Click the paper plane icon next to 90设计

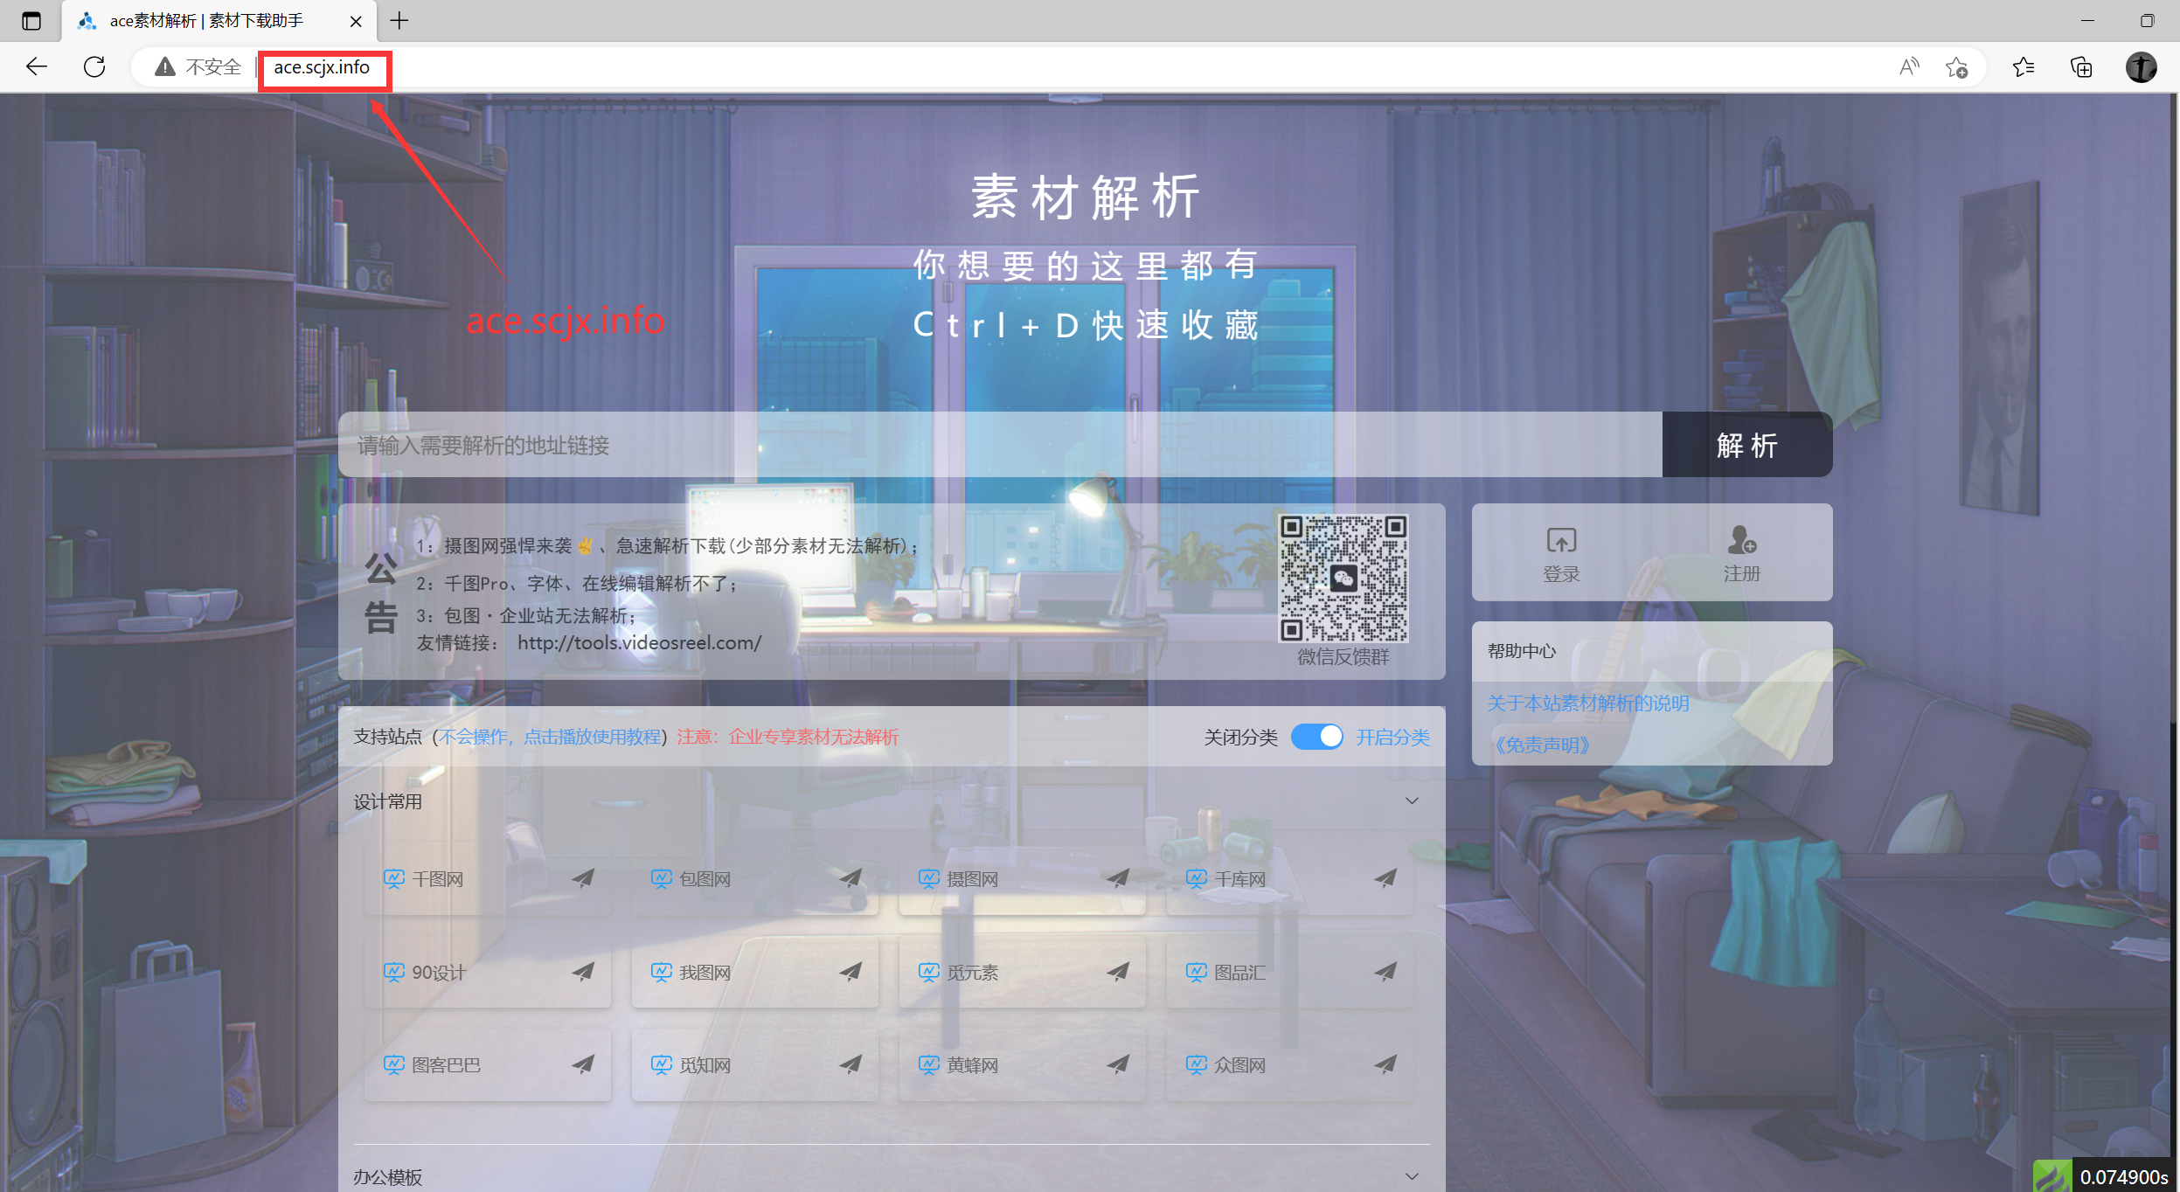583,972
